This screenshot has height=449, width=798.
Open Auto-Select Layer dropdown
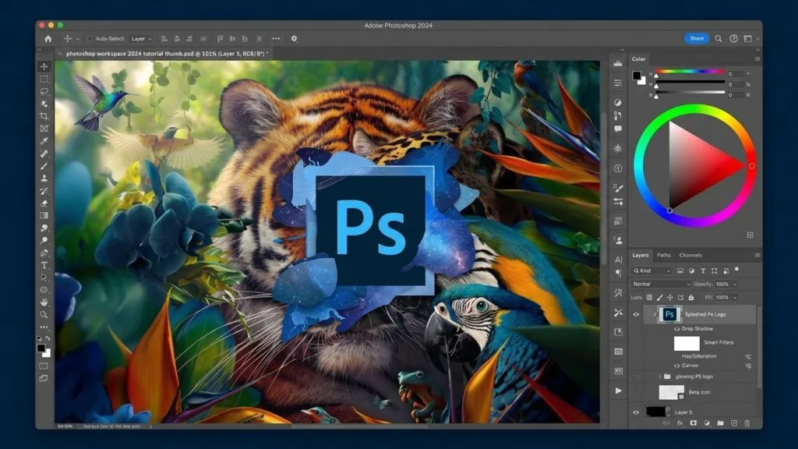pyautogui.click(x=142, y=39)
